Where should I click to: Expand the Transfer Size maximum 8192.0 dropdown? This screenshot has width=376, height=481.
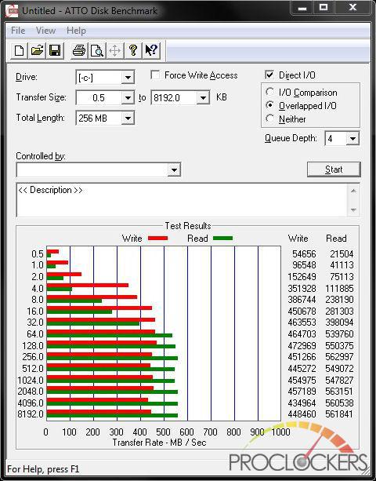(203, 98)
